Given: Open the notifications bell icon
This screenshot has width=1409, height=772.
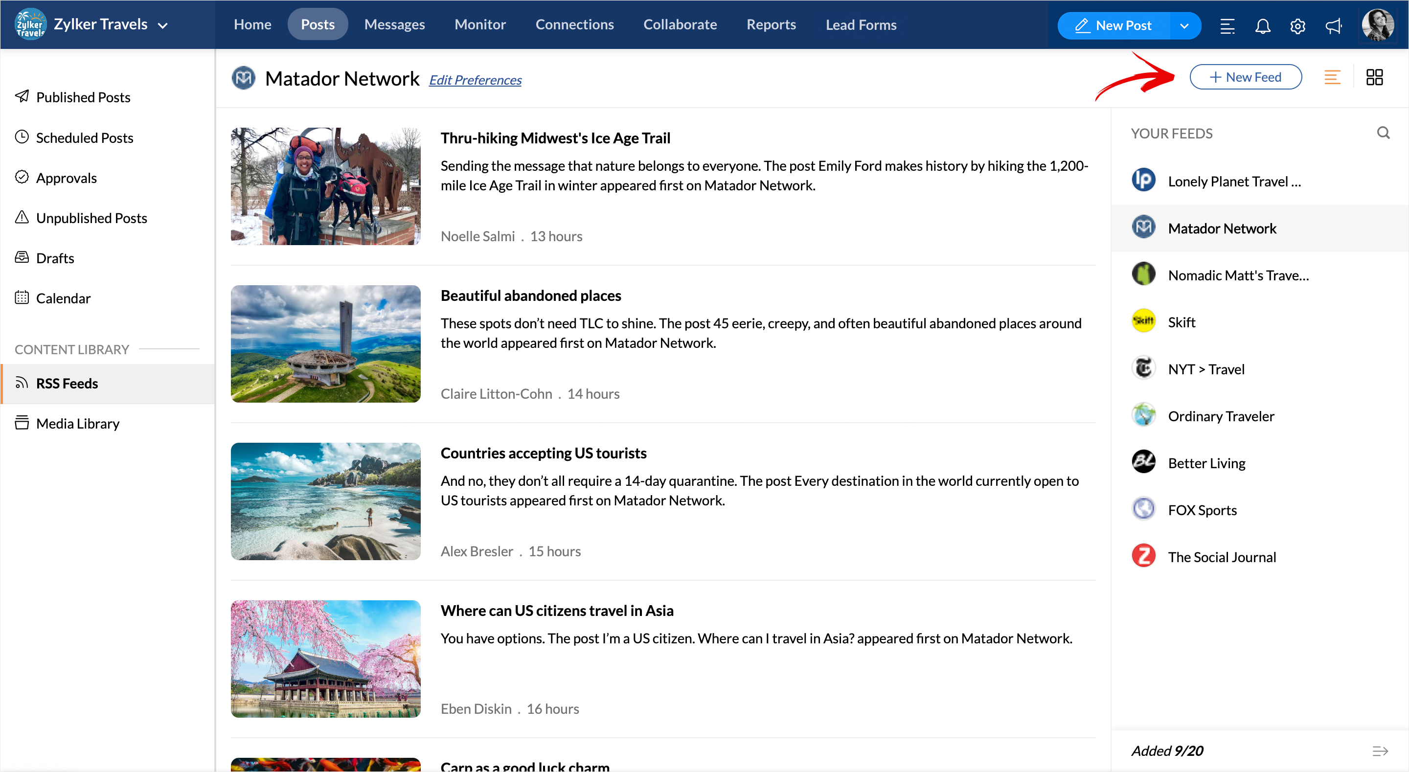Looking at the screenshot, I should pyautogui.click(x=1262, y=26).
